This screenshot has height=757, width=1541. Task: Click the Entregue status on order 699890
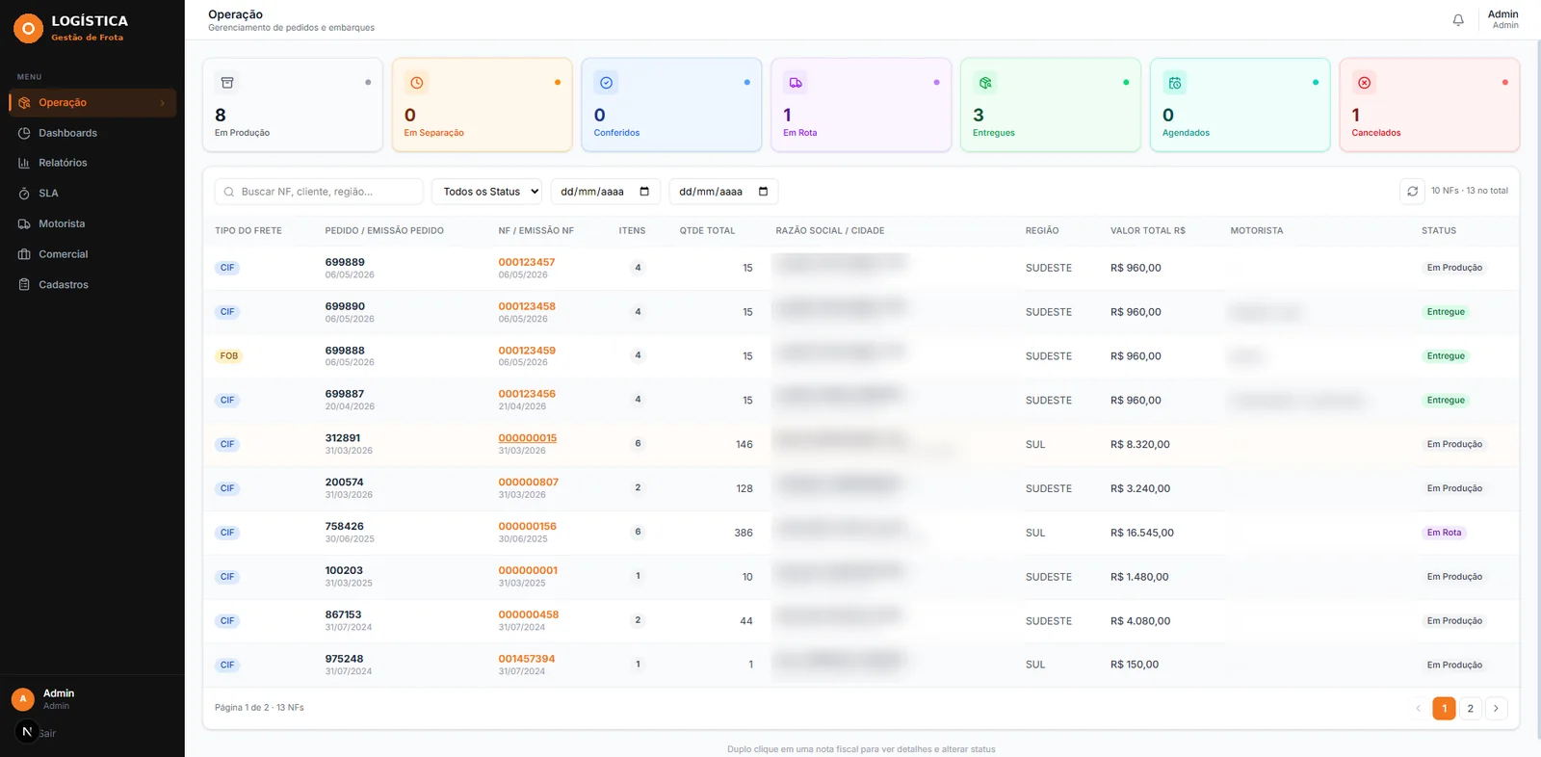point(1446,312)
